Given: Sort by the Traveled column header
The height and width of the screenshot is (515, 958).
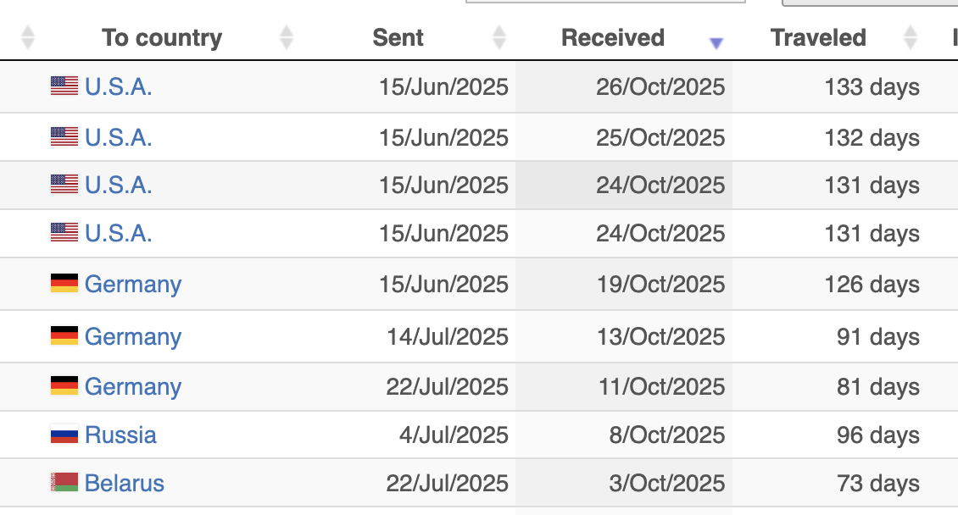Looking at the screenshot, I should click(818, 38).
